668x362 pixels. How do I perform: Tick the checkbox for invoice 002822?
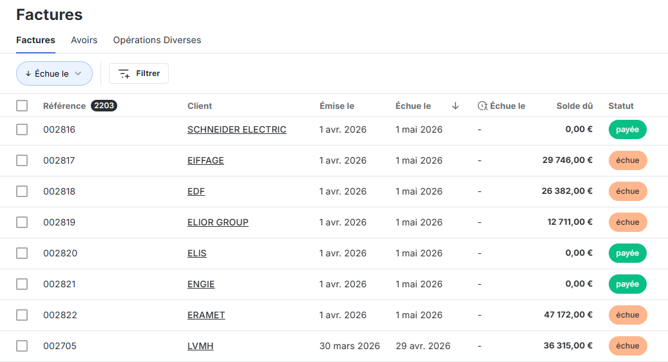click(22, 315)
